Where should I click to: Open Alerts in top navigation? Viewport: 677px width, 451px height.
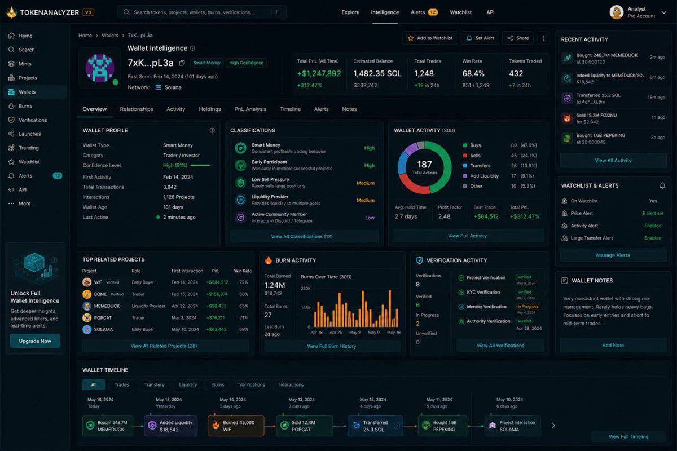pos(424,12)
